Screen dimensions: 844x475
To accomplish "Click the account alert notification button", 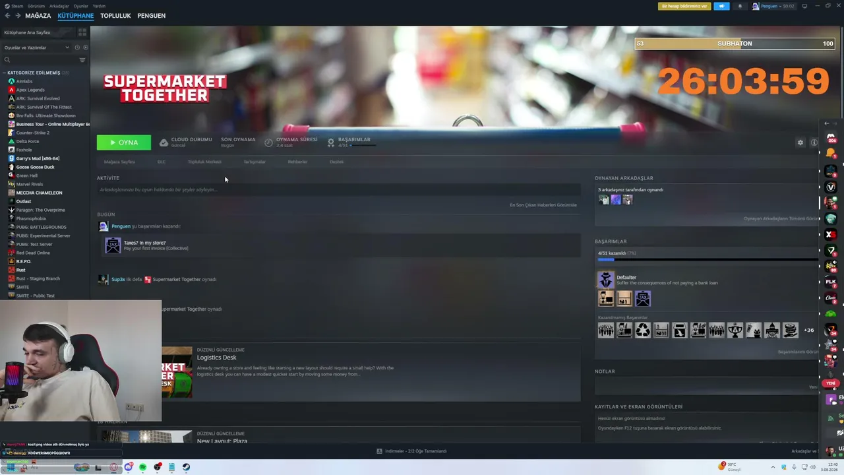I will (x=684, y=6).
